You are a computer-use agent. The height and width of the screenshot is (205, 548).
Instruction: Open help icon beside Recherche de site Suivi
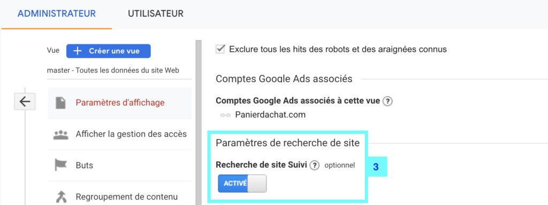point(315,165)
